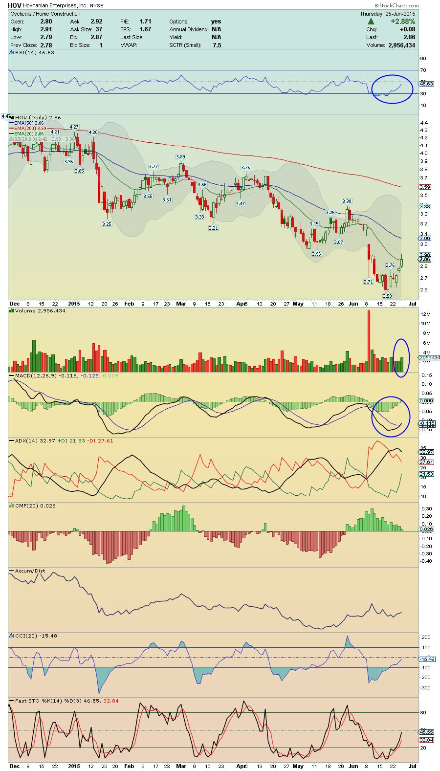Click the '3.59' EMA(200) axis price tag
This screenshot has height=771, width=440.
click(x=425, y=187)
